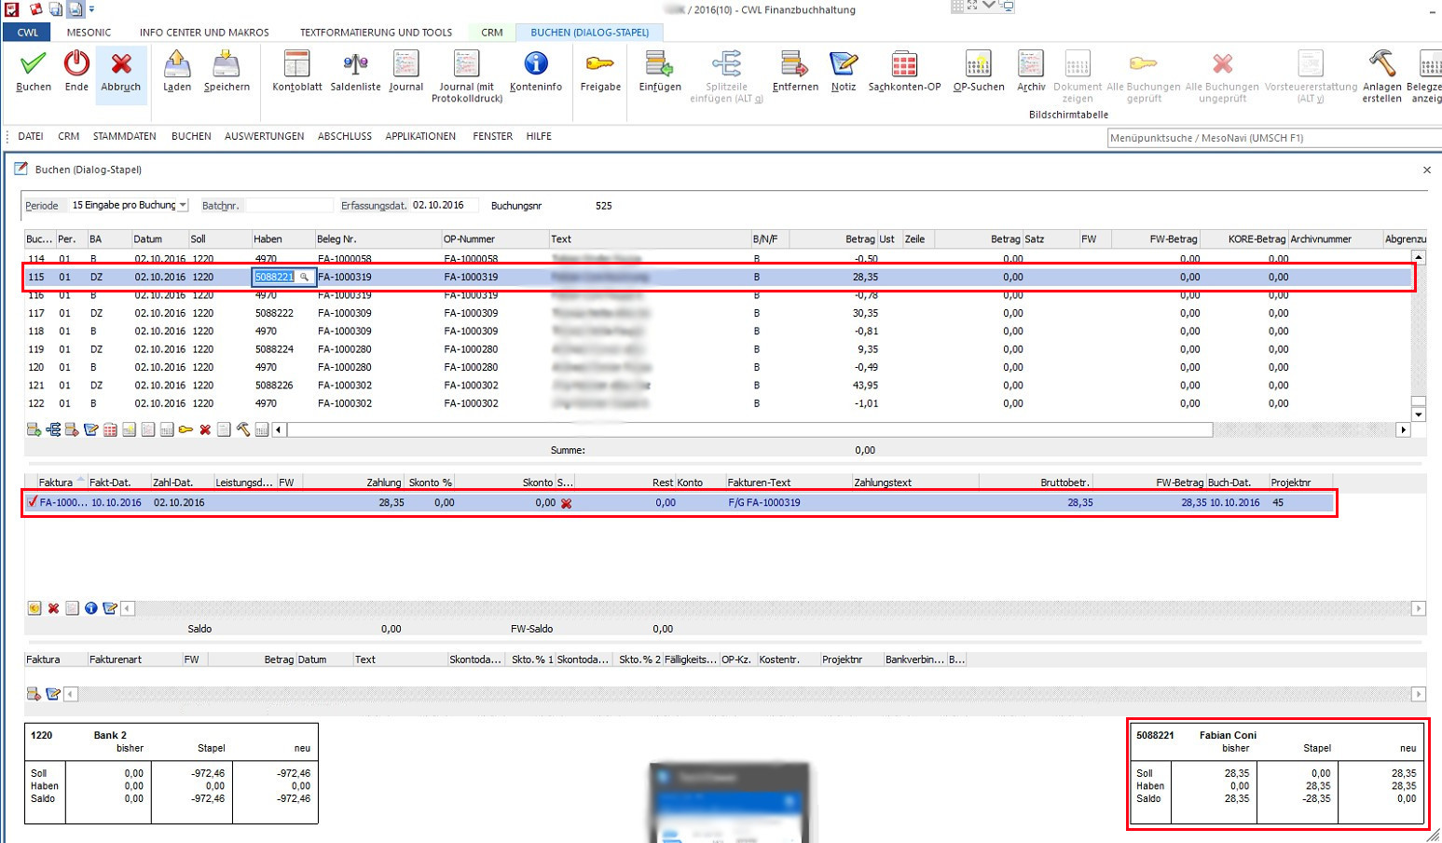Open the Sachkonten-OP icon

pos(903,64)
